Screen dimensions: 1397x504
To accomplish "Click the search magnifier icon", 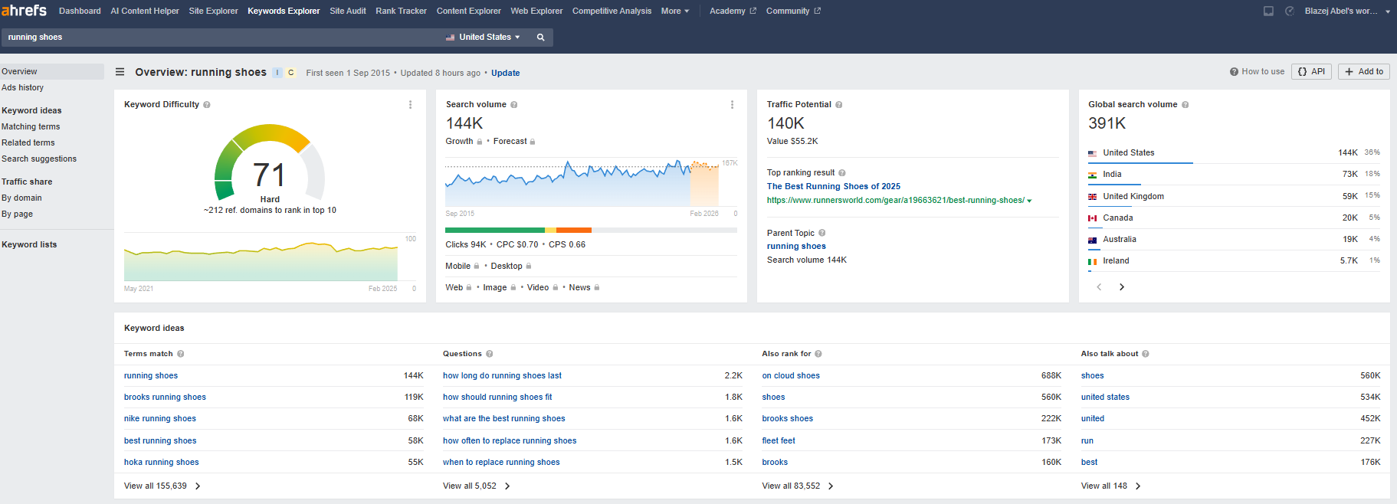I will pyautogui.click(x=540, y=37).
